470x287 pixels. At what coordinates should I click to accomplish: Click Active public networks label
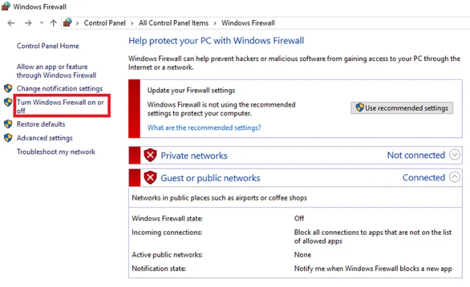click(x=167, y=255)
